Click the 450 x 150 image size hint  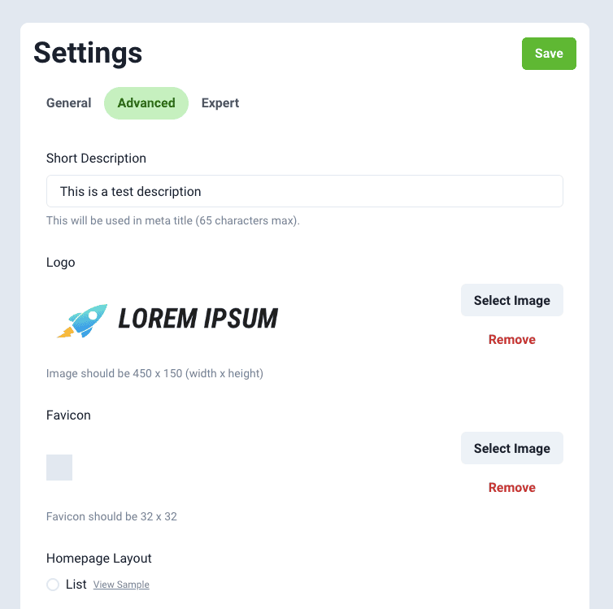tap(154, 374)
